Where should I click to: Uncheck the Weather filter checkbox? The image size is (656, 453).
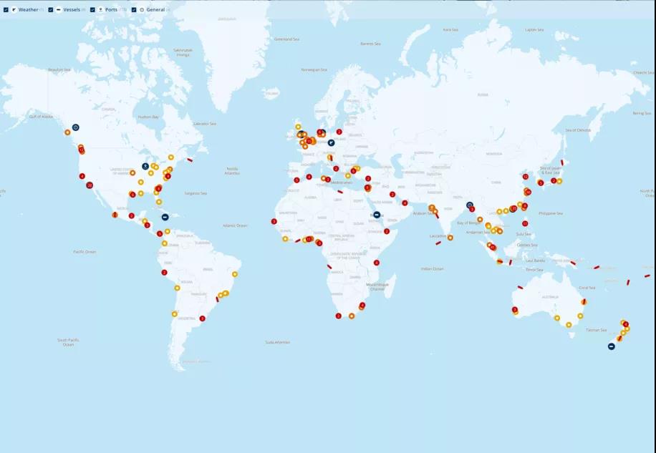[6, 10]
